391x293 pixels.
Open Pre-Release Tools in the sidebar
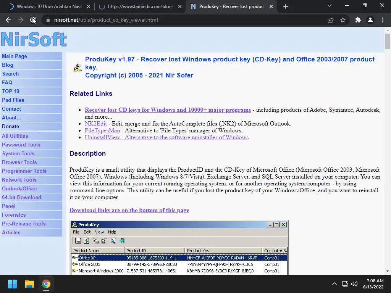[31, 224]
